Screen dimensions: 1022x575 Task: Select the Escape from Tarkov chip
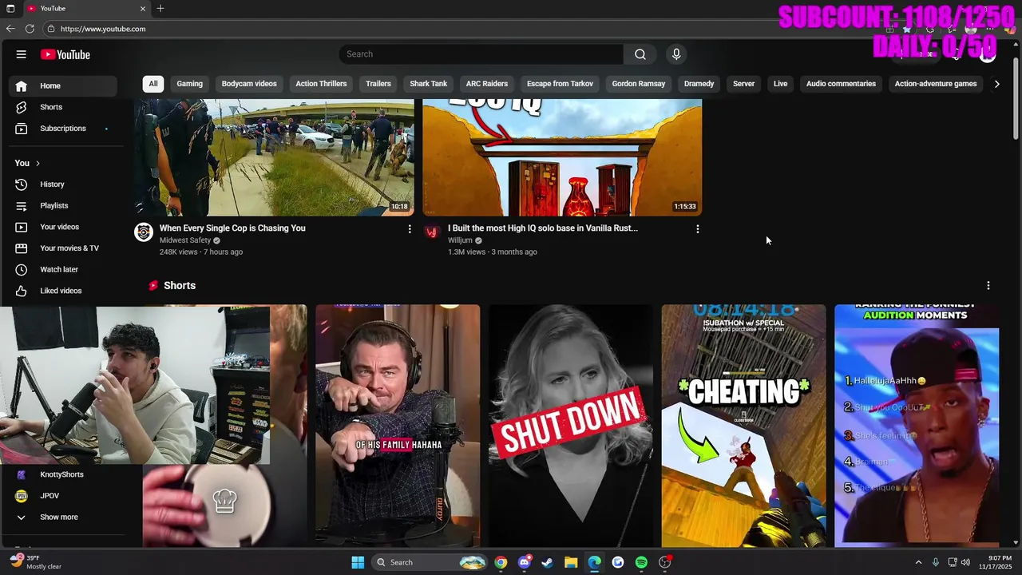point(560,84)
